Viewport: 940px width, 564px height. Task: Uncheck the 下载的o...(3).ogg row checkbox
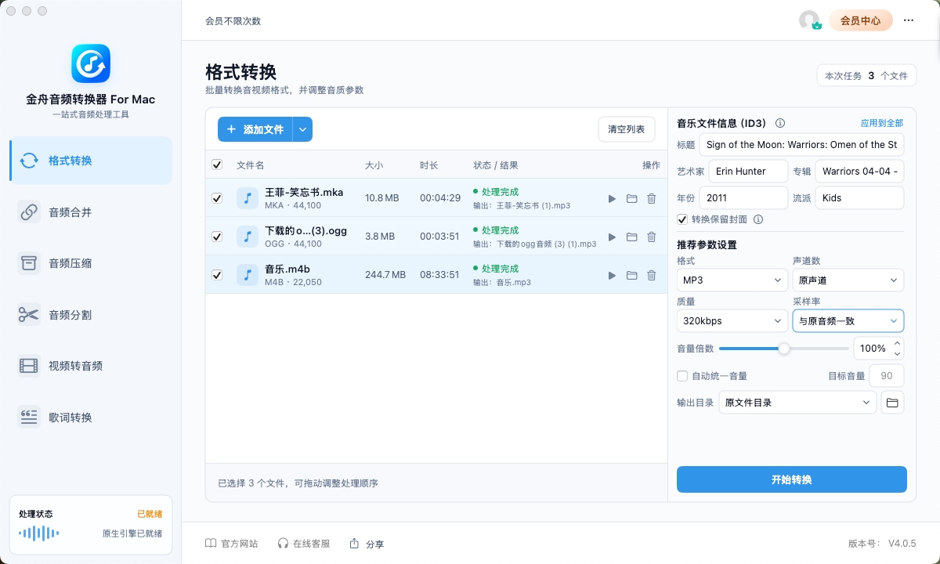tap(217, 237)
